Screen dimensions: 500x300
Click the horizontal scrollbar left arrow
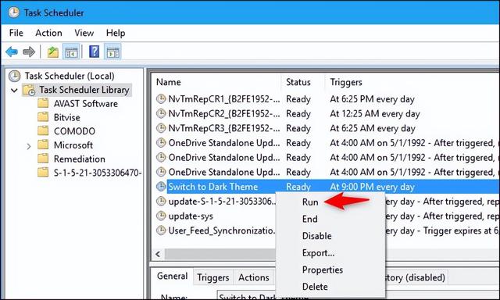click(158, 254)
